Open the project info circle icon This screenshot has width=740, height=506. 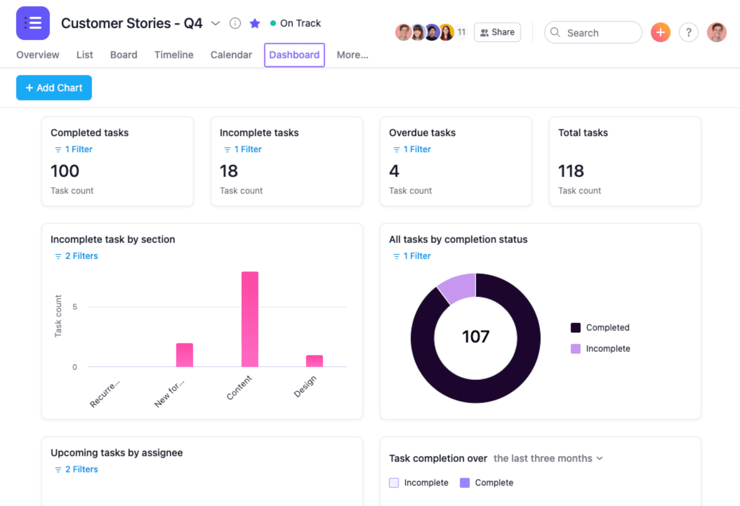[x=235, y=23]
